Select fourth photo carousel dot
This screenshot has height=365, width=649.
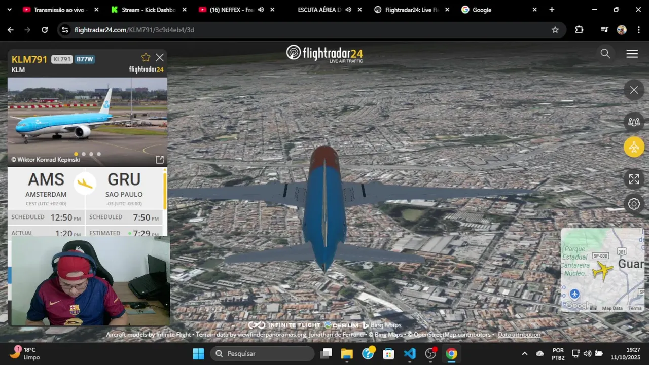[x=99, y=154]
